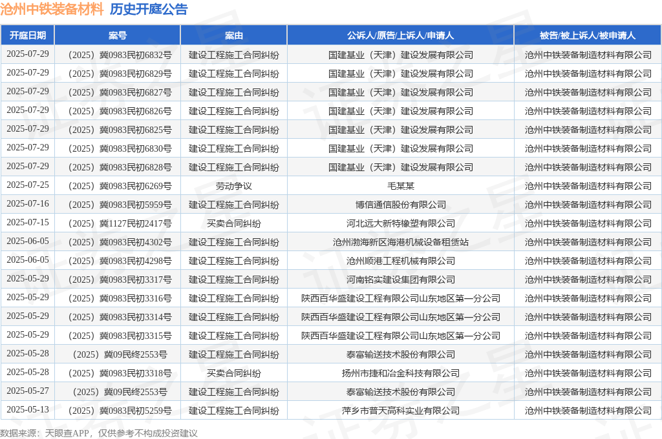This screenshot has width=662, height=439.
Task: Click plaintiff 萍乡市普天高科实业有限公司
Action: (x=401, y=411)
